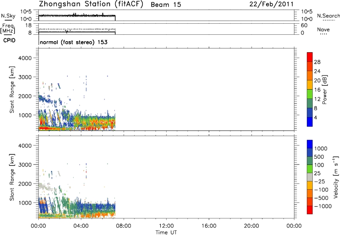
Task: Click the Slant Range label of velocity panel
Action: 12,177
